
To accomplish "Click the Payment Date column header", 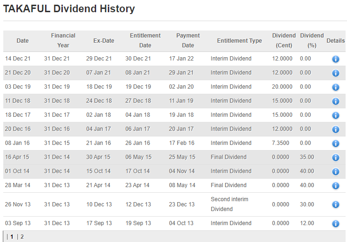I will pyautogui.click(x=188, y=41).
